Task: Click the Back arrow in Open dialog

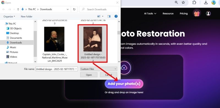Action: point(4,9)
